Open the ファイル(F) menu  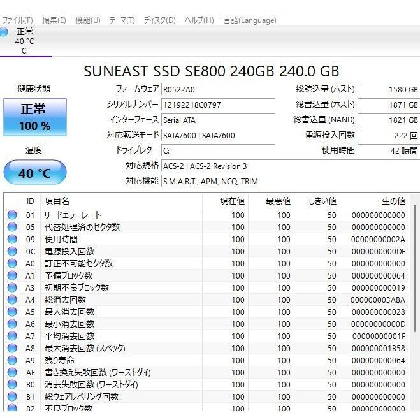pyautogui.click(x=17, y=20)
